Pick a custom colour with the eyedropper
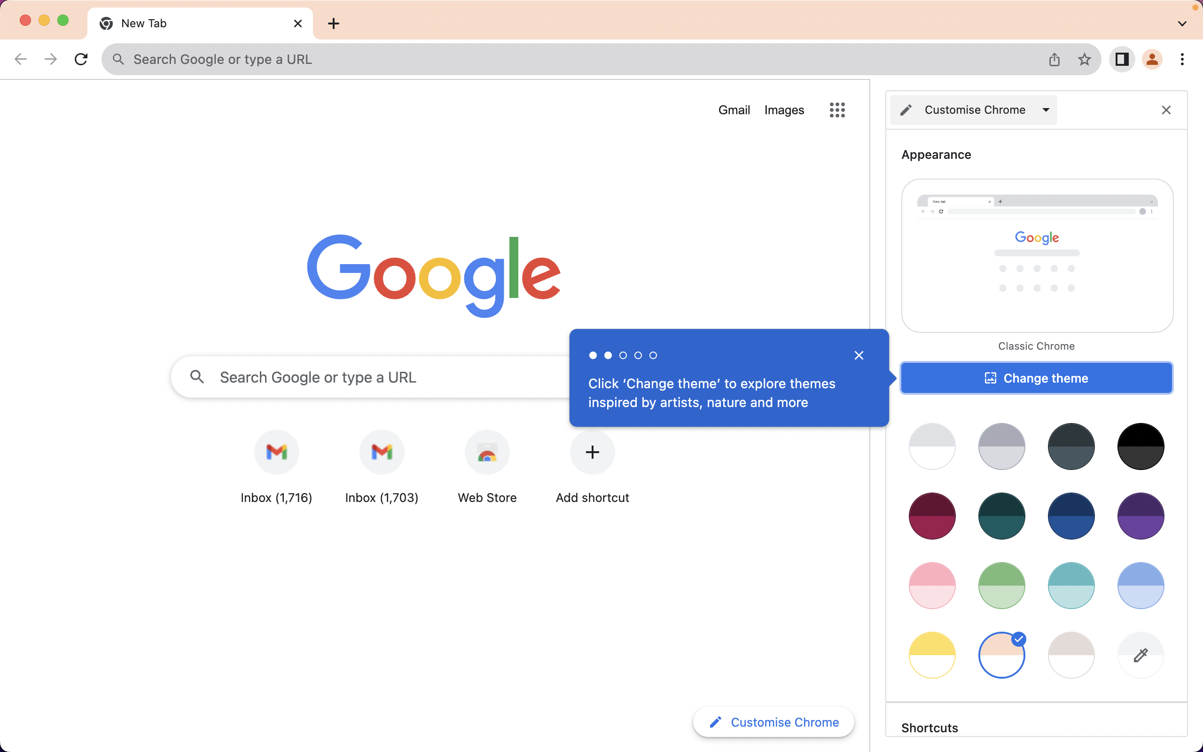The height and width of the screenshot is (752, 1203). [1141, 655]
